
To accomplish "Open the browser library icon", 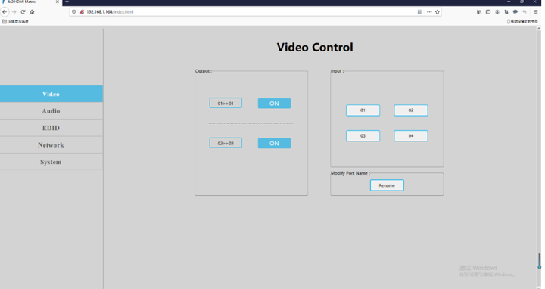I will click(x=479, y=12).
